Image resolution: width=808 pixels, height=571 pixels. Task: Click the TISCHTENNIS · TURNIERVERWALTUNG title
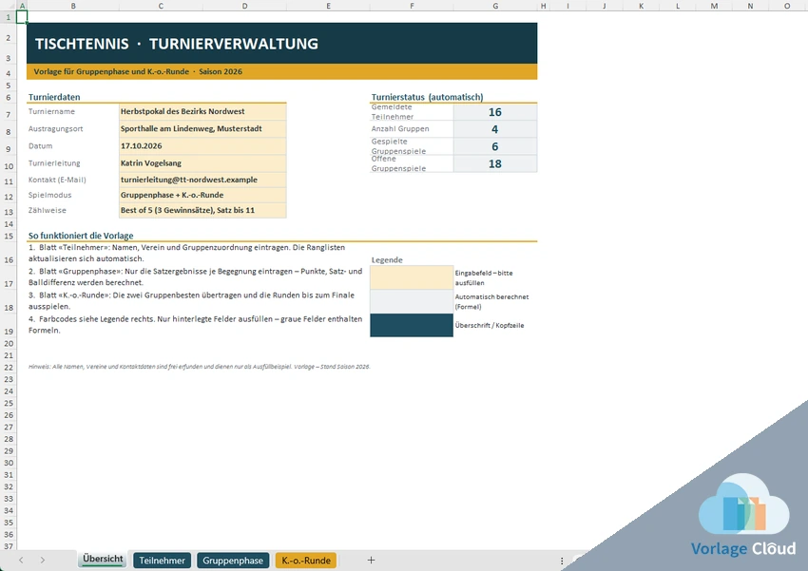[x=176, y=44]
